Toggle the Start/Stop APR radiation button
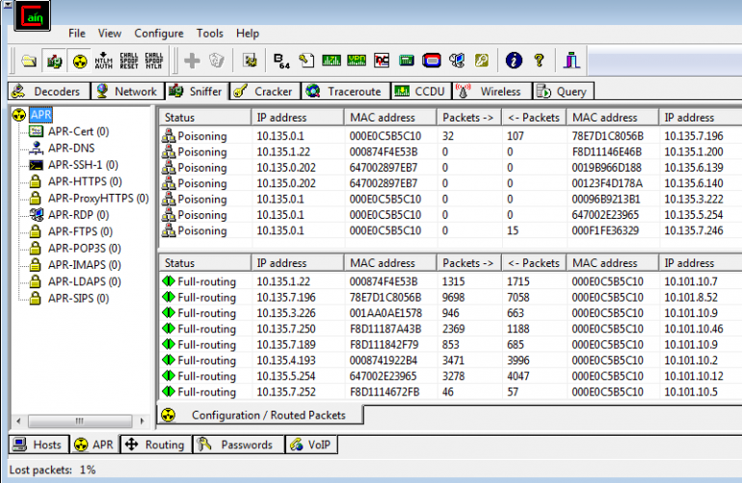Viewport: 742px width, 483px height. pyautogui.click(x=79, y=61)
